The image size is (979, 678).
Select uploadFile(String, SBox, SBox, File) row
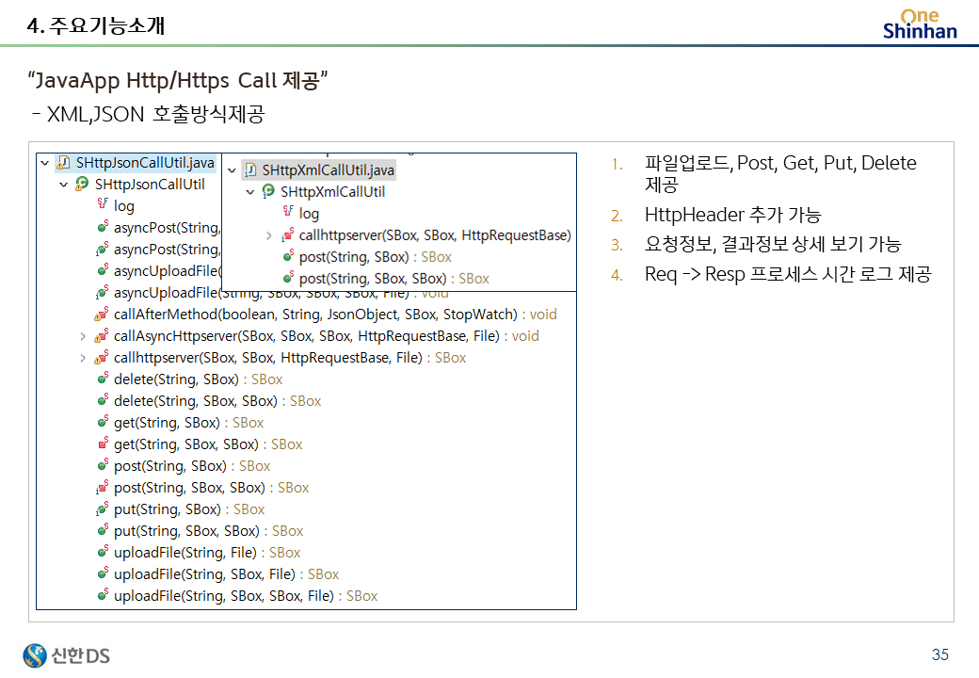246,596
